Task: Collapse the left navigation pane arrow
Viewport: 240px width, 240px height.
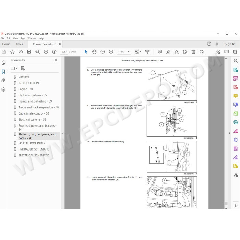Action: pyautogui.click(x=63, y=133)
